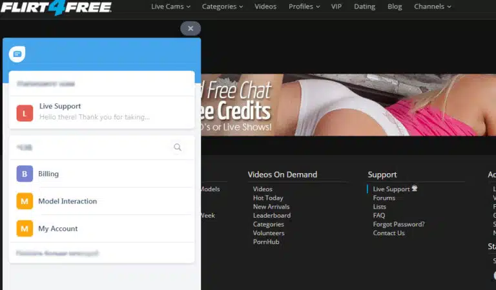Select Dating in the top navigation
496x290 pixels.
[364, 7]
